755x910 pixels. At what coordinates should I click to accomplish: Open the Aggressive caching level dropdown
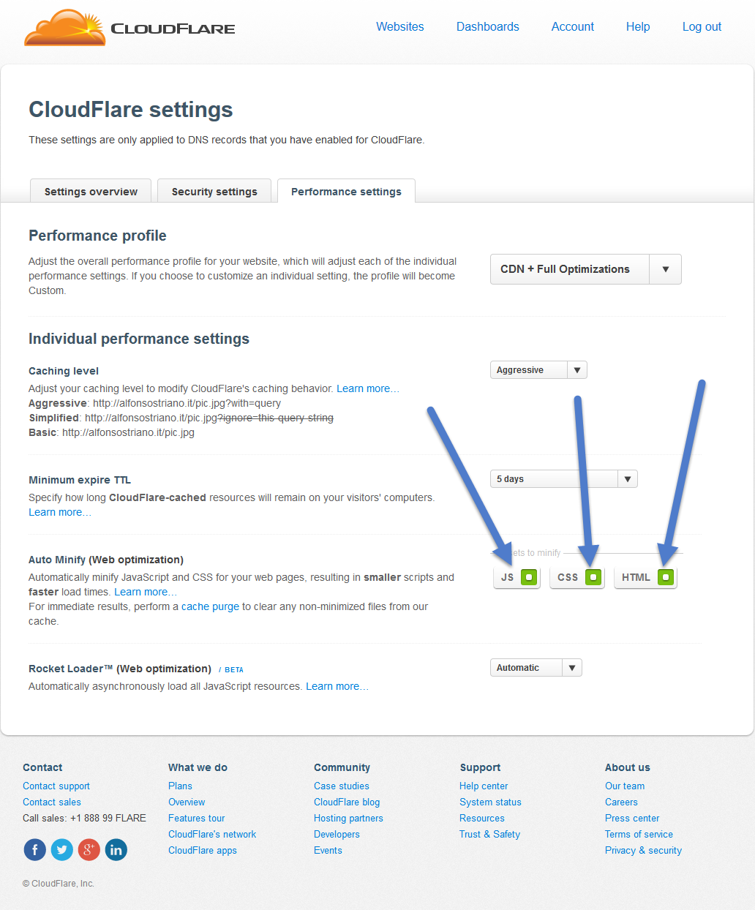(x=538, y=370)
